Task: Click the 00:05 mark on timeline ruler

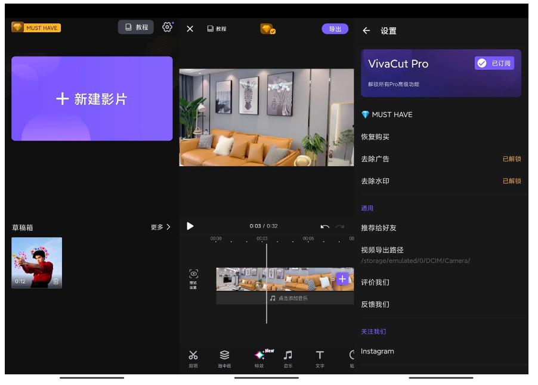Action: (308, 238)
